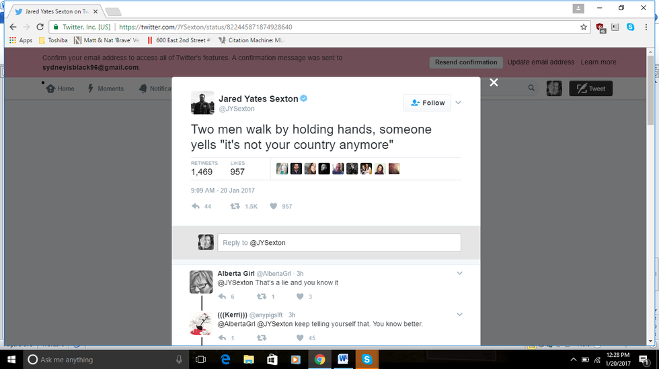Screen dimensions: 659x369
Task: Click the Skype extension icon in Chrome toolbar
Action: (631, 27)
